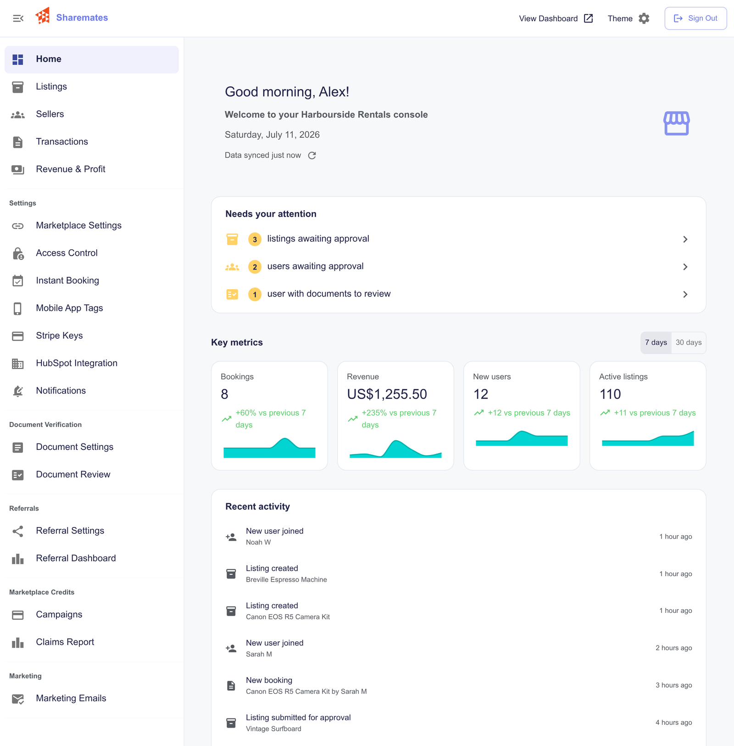Expand users awaiting approval chevron
The height and width of the screenshot is (746, 734).
coord(685,267)
